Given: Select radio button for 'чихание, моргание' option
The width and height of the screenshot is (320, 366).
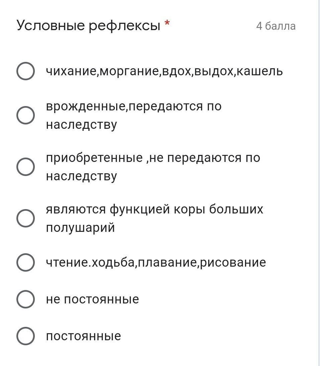Looking at the screenshot, I should coord(25,71).
